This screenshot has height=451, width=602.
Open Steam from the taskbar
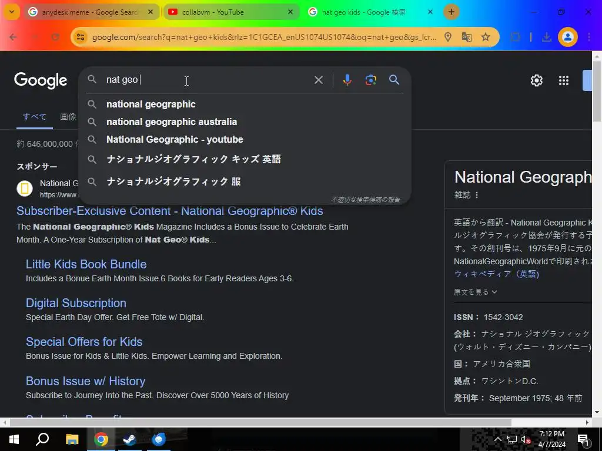pyautogui.click(x=129, y=439)
